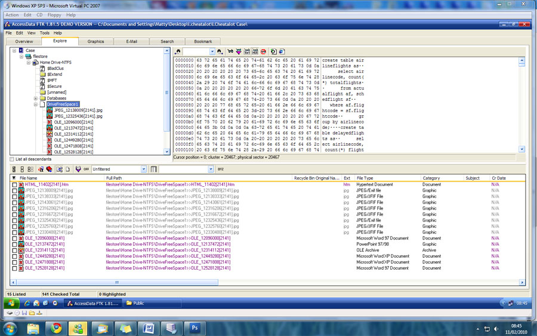Open the Unfiltered filter dropdown
This screenshot has width=537, height=336.
click(143, 169)
